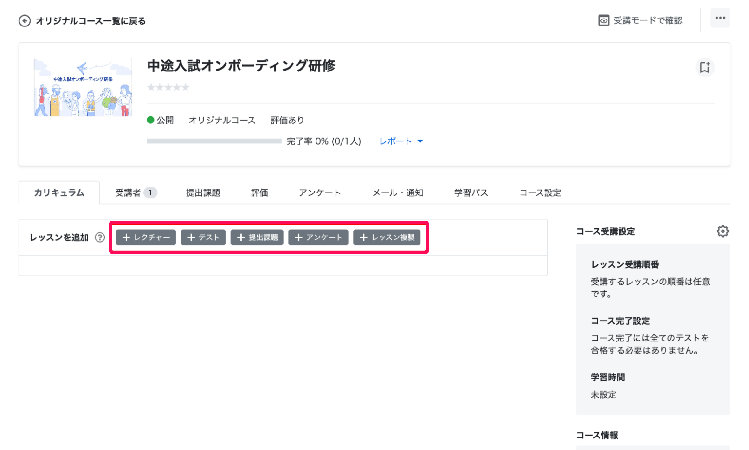Click the レッスン複製 button
749x450 pixels.
[x=387, y=238]
